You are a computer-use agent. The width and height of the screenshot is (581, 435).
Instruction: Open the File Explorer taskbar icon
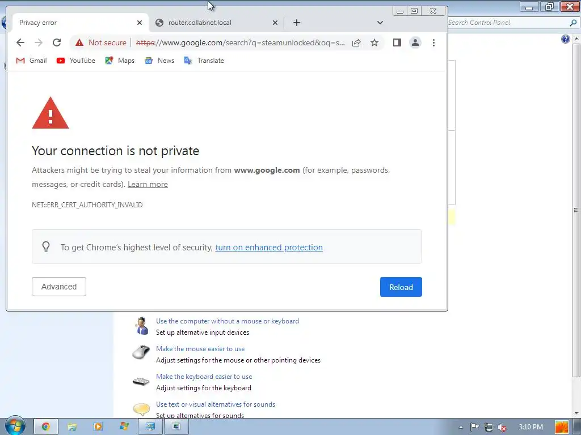coord(72,427)
